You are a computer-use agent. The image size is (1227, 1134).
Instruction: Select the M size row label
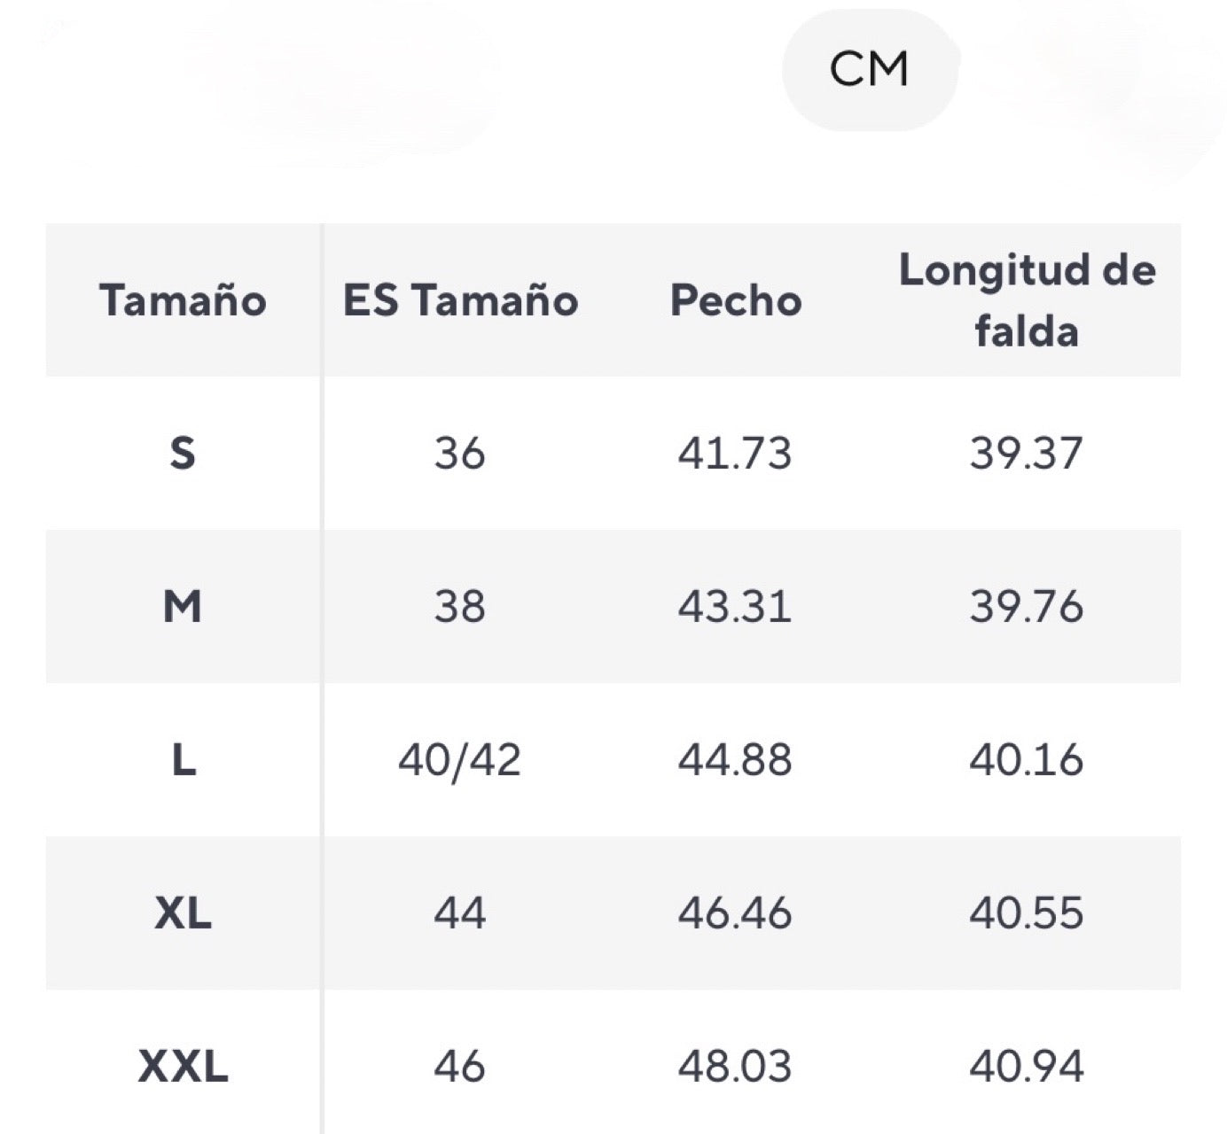coord(183,607)
